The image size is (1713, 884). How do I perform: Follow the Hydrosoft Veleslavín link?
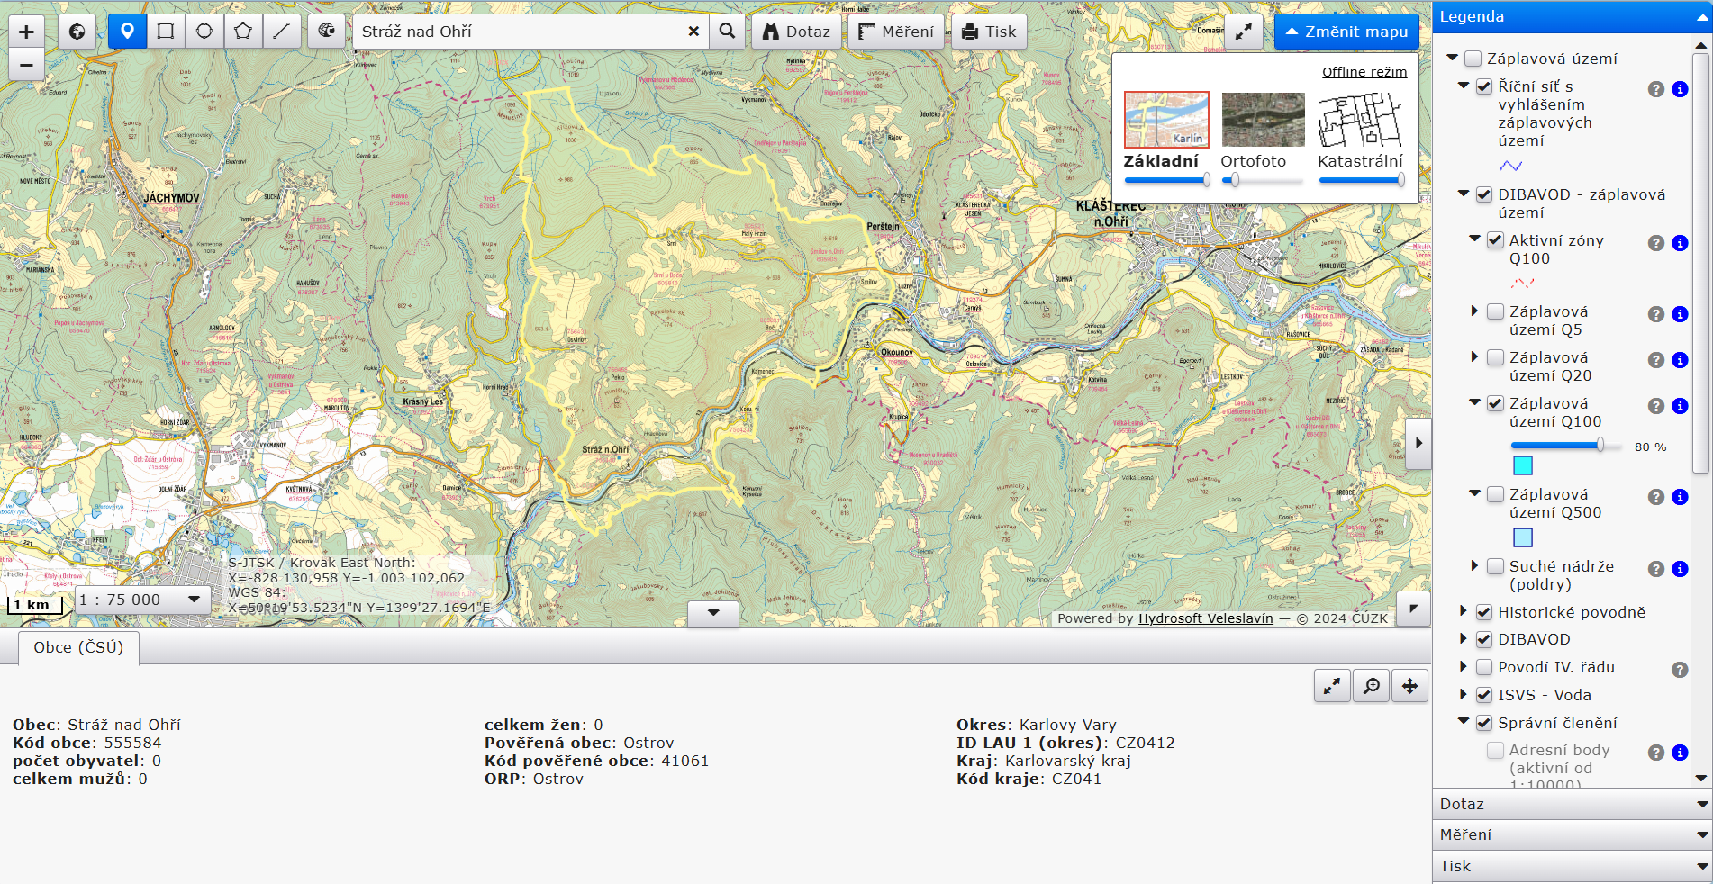coord(1205,618)
